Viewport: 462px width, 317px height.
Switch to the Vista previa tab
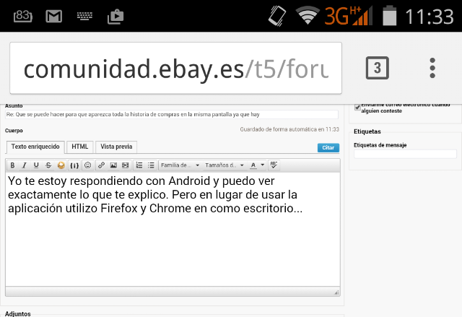(116, 147)
